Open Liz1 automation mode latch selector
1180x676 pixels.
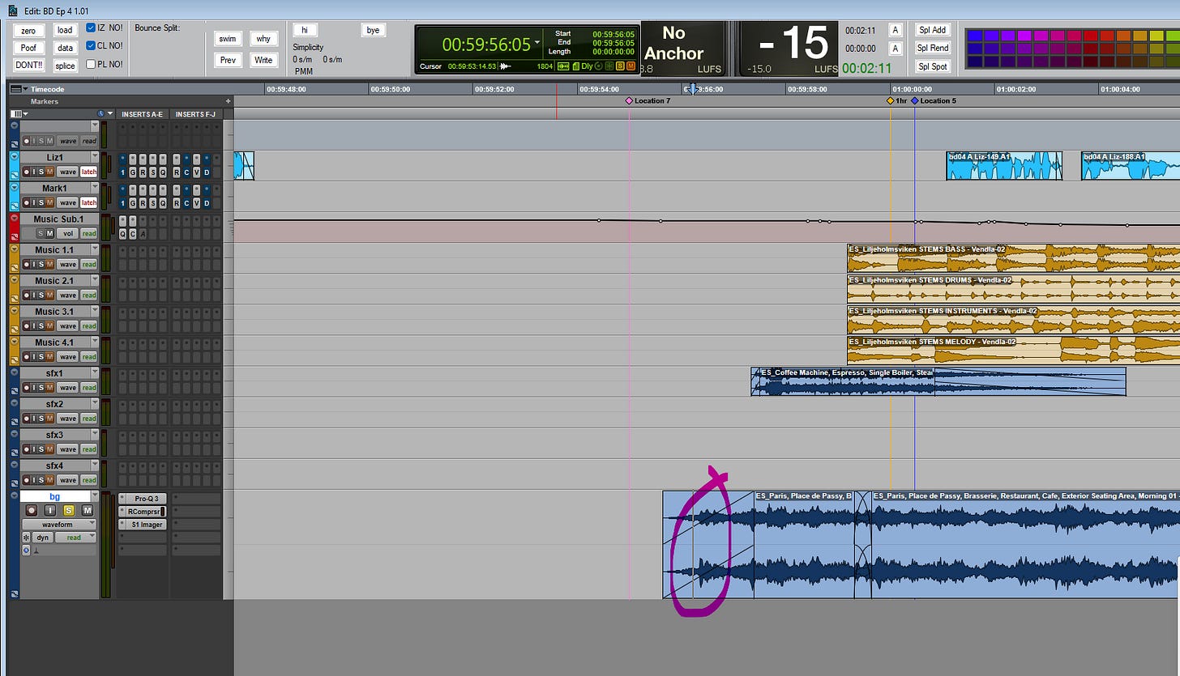coord(89,172)
